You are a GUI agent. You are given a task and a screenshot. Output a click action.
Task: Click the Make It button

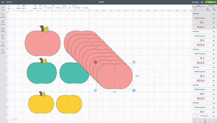click(x=210, y=2)
